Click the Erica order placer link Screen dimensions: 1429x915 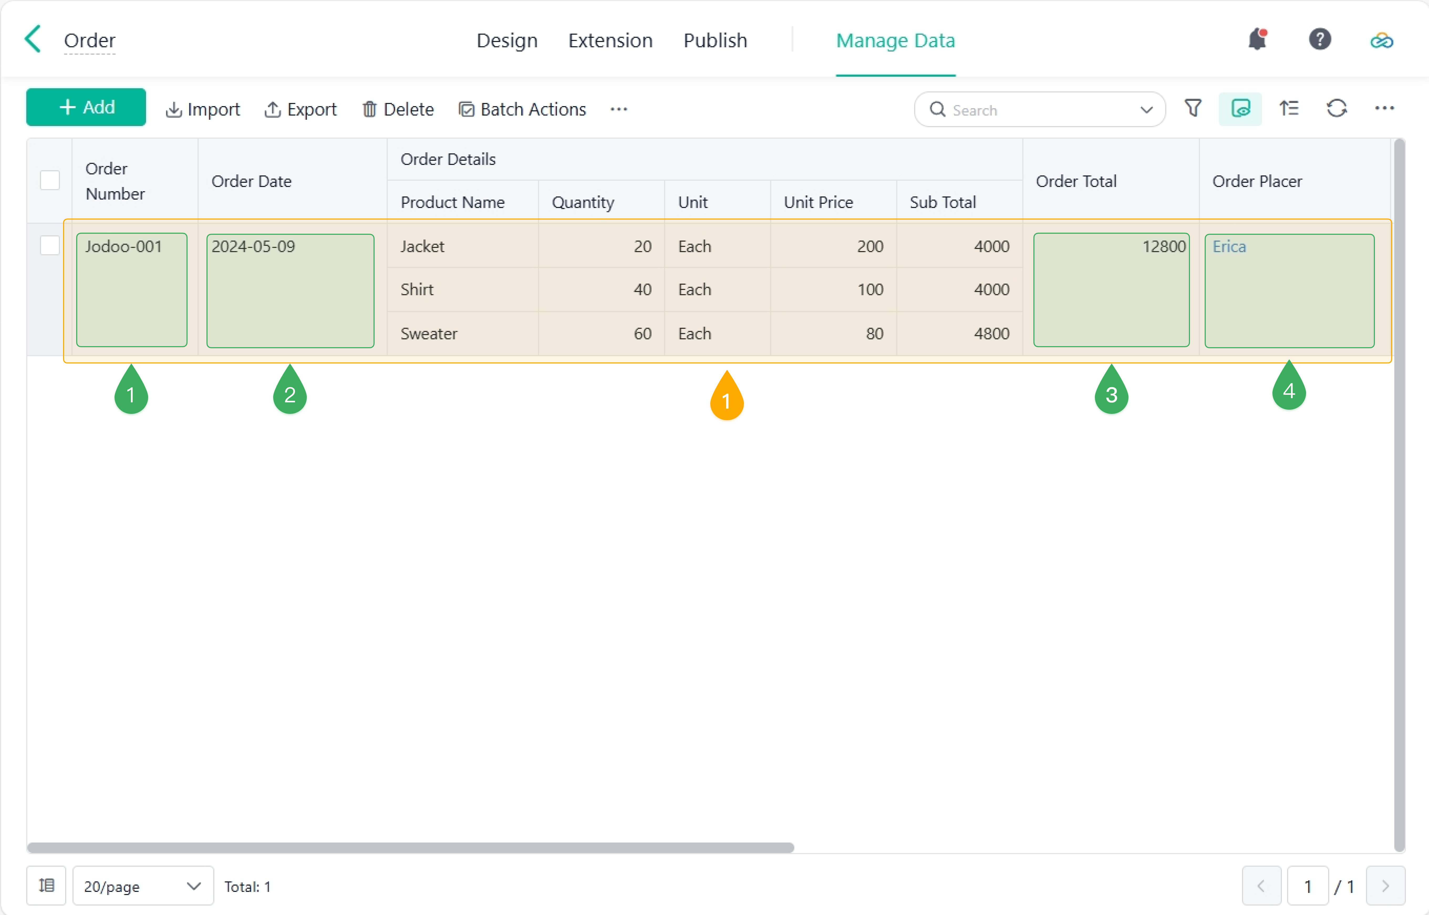[1229, 246]
